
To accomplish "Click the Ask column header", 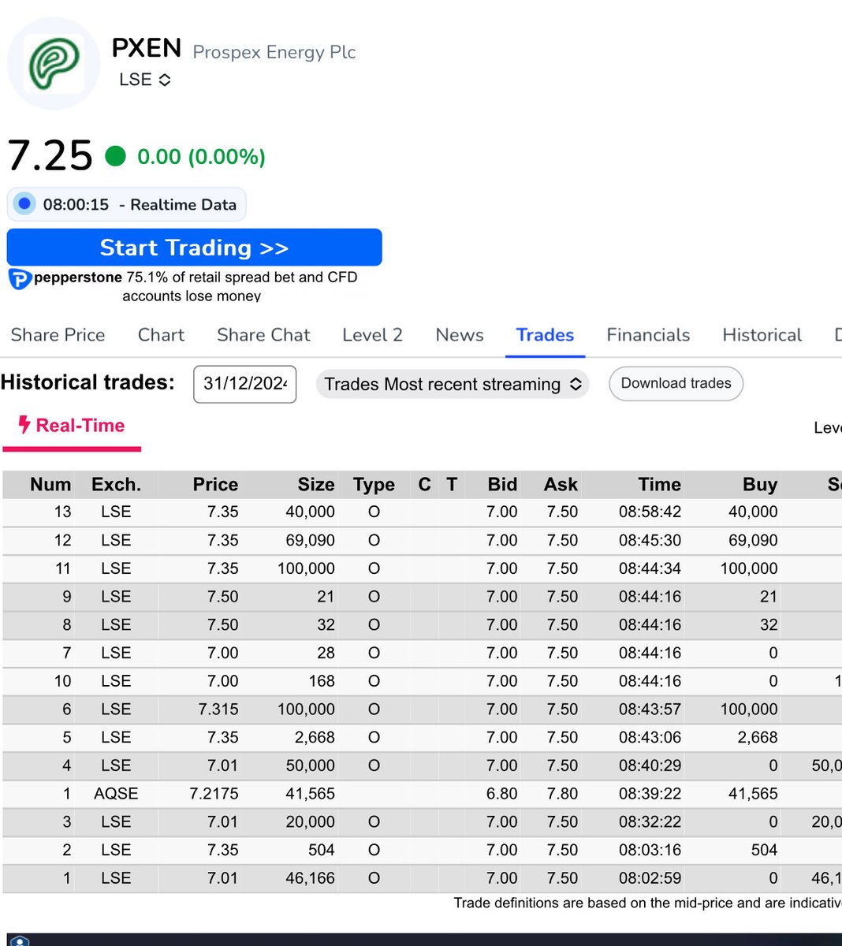I will 561,484.
